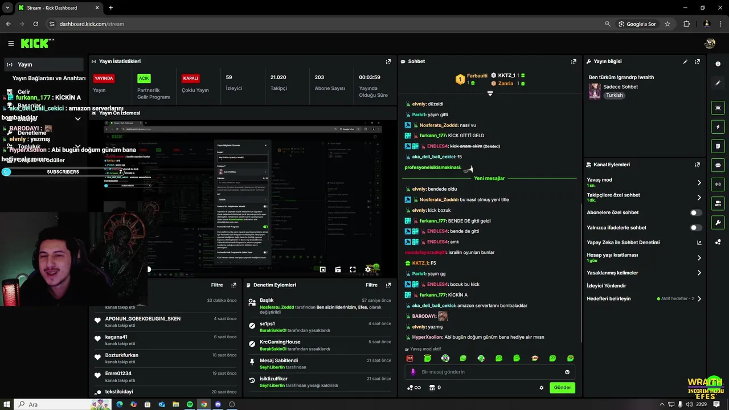This screenshot has height=410, width=729.
Task: Open Yayın sidebar menu item
Action: (x=44, y=64)
